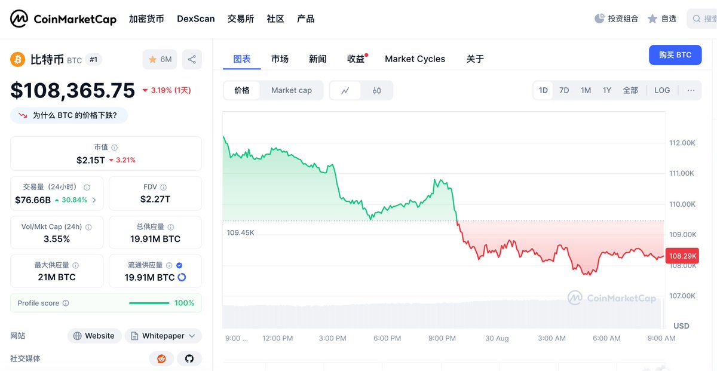Open Reddit social media icon
This screenshot has height=371, width=717.
pos(161,358)
